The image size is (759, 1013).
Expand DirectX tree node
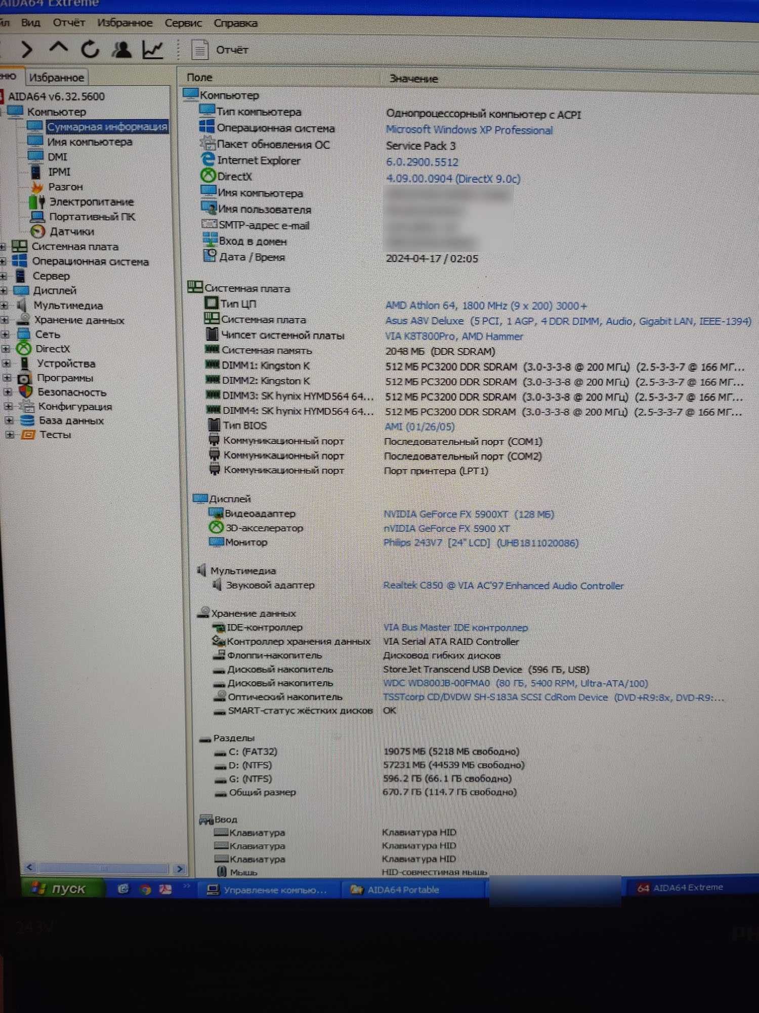6,349
